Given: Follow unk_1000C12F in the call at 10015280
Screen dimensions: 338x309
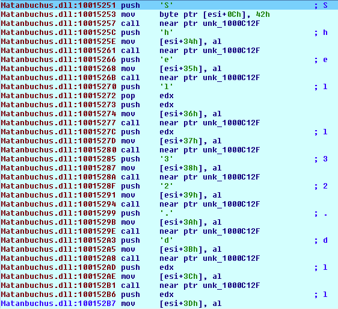Looking at the screenshot, I should pyautogui.click(x=232, y=150).
